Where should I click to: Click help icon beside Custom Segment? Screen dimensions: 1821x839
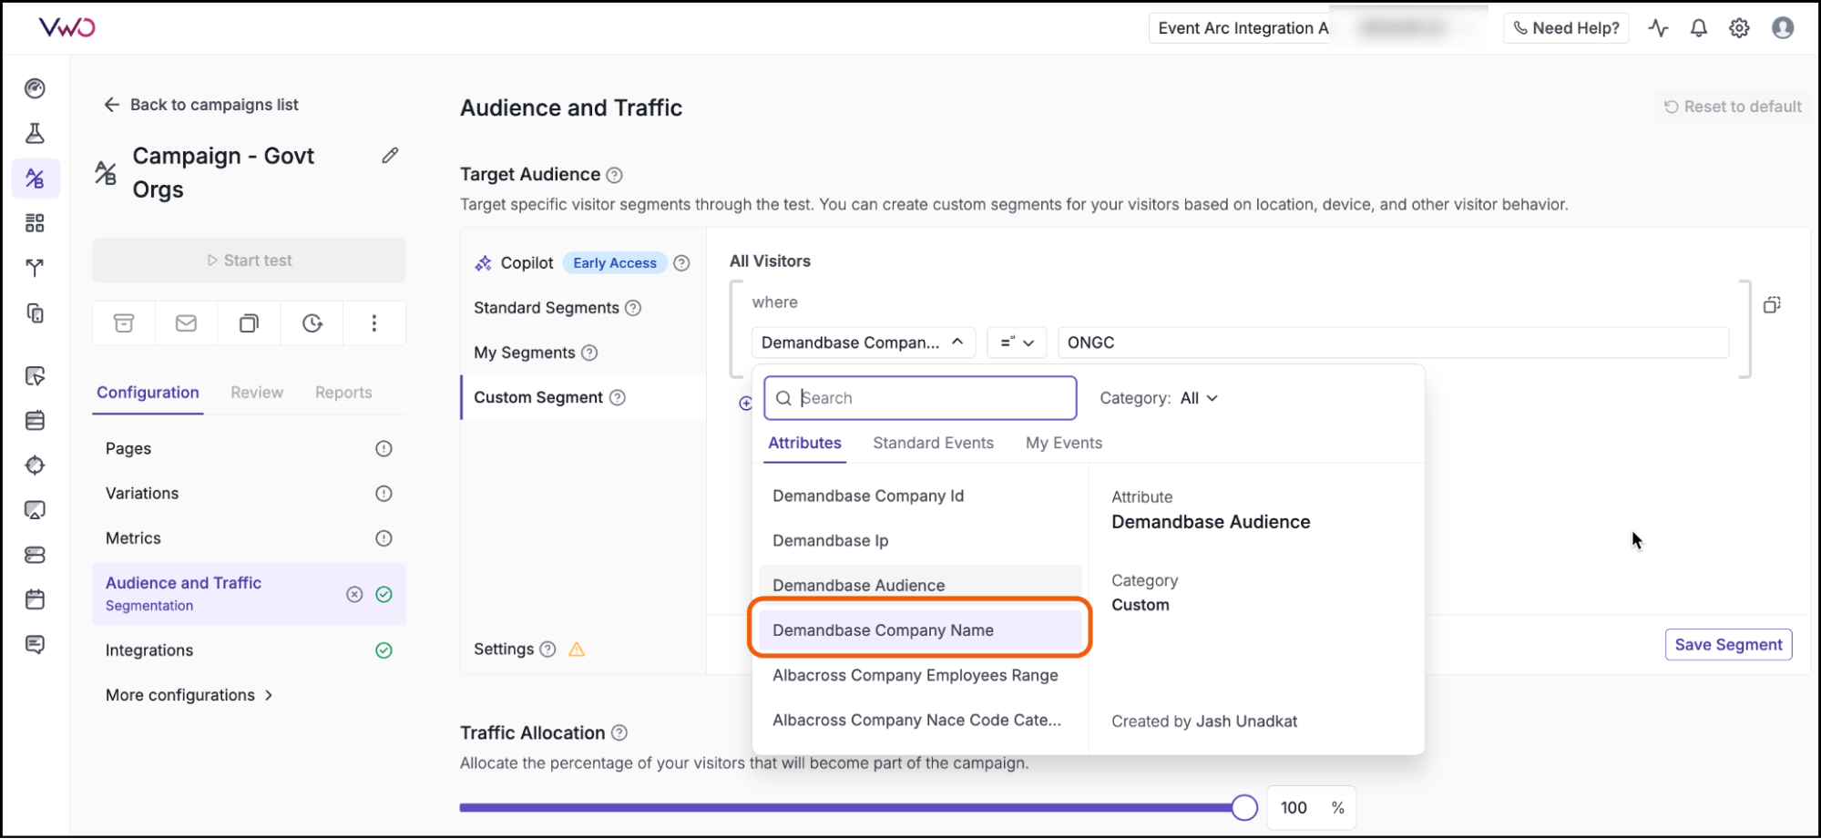(x=617, y=397)
